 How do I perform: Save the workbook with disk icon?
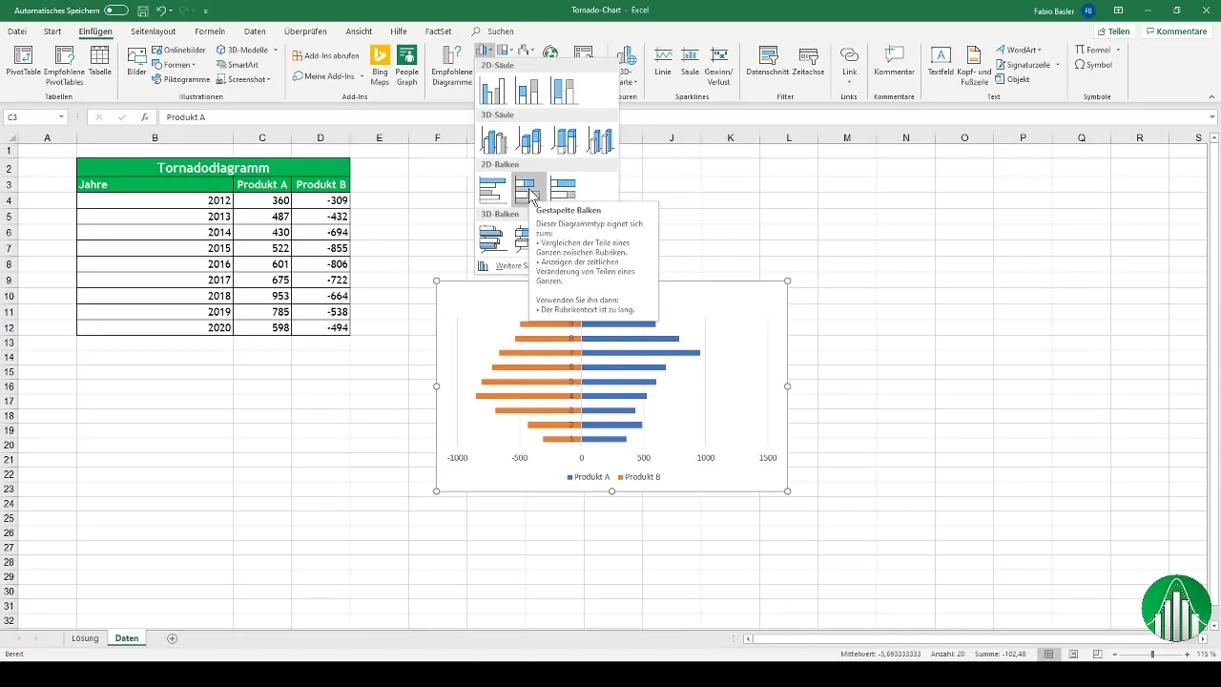click(x=142, y=10)
